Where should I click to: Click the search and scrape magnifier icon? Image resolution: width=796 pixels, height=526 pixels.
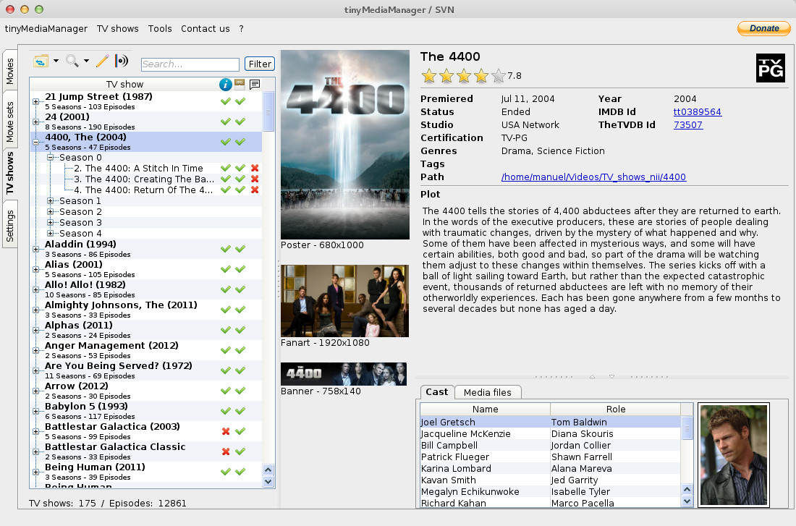tap(72, 61)
